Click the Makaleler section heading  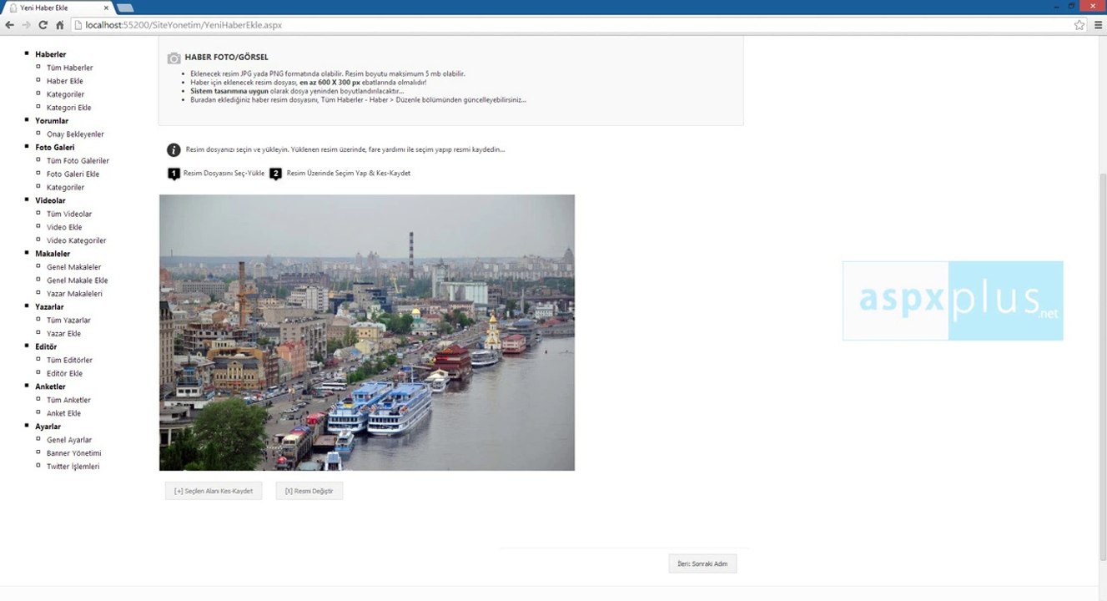click(53, 254)
